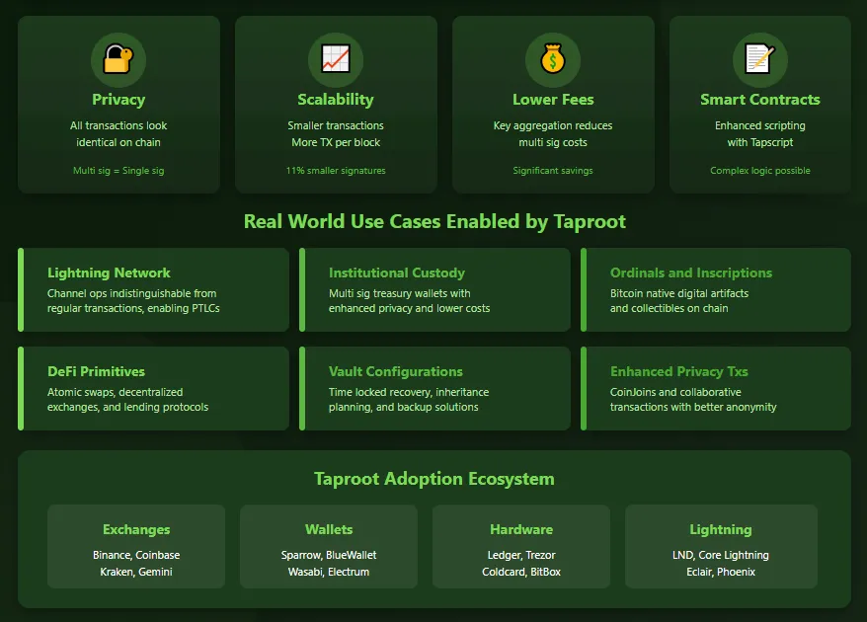Click the 'Real World Use Cases Enabled by Taproot' heading
Viewport: 867px width, 622px height.
pyautogui.click(x=434, y=221)
